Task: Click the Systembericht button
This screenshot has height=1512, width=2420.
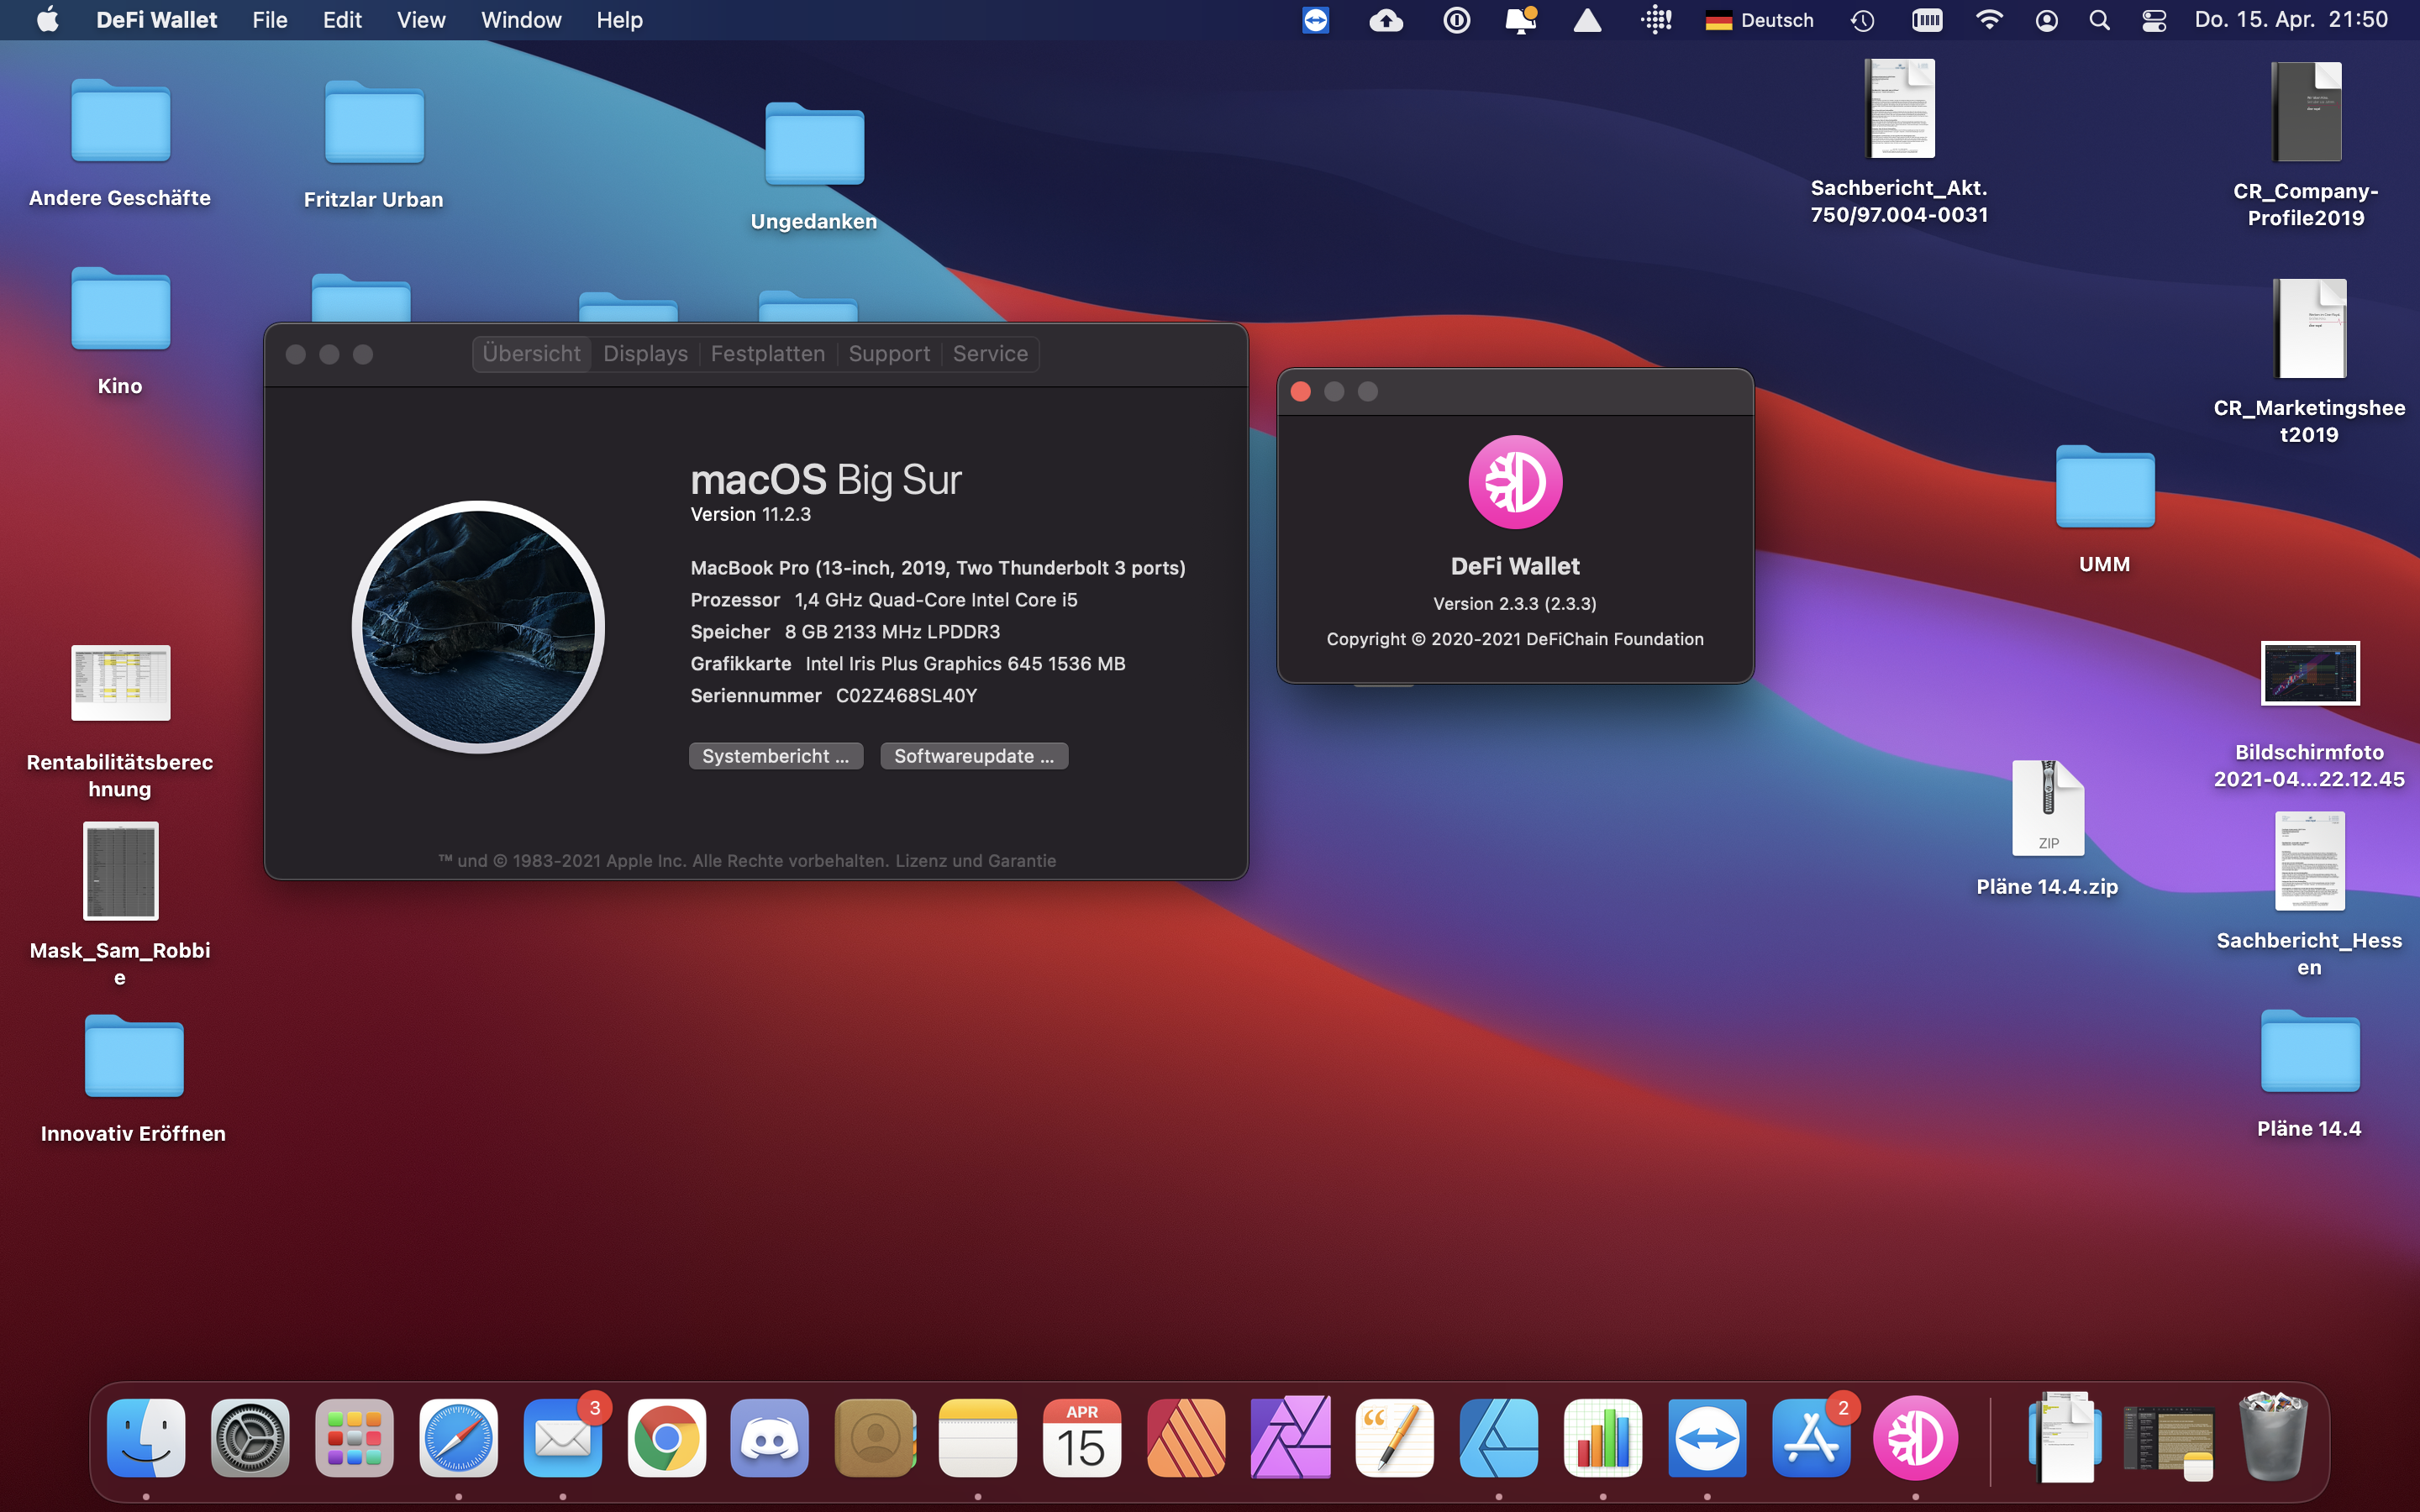Action: pos(776,756)
